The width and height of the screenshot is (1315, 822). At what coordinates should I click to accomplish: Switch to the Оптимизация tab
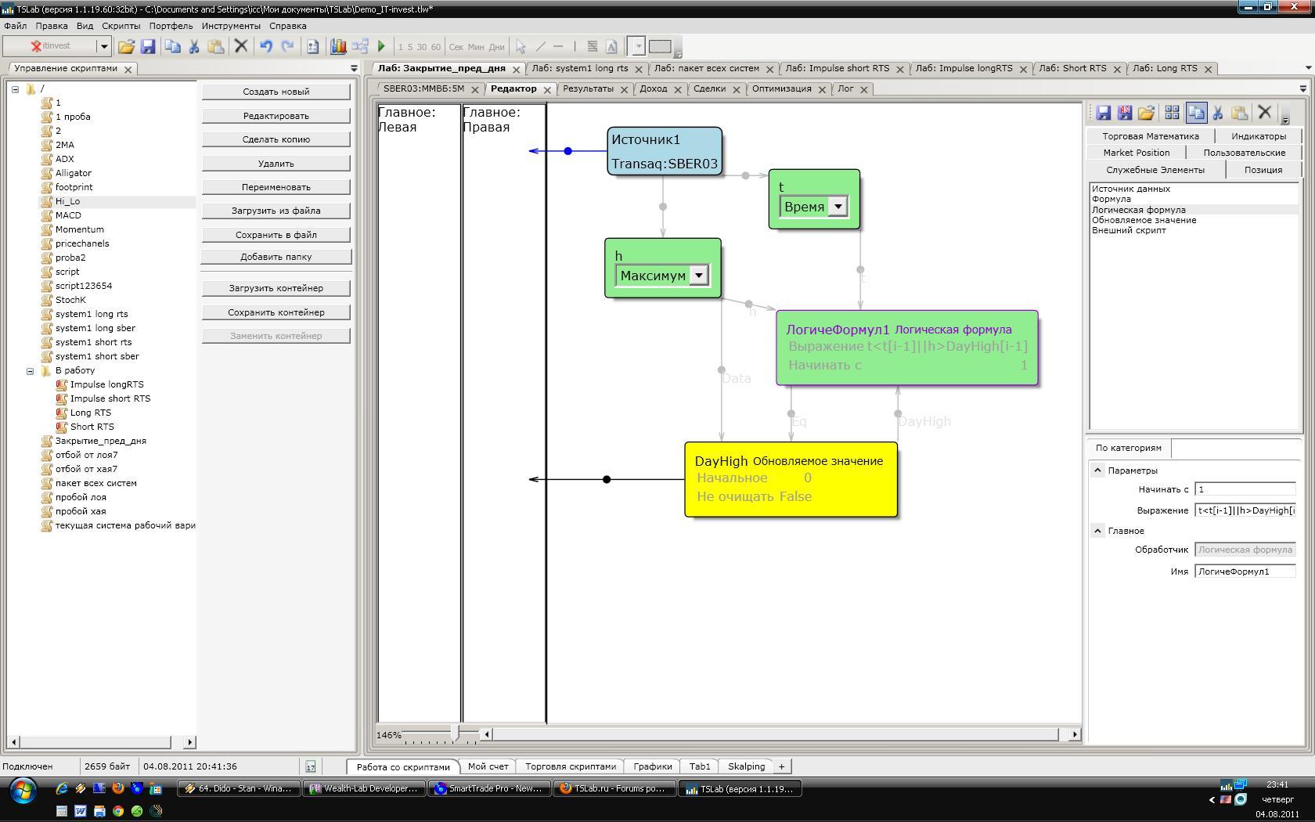781,89
